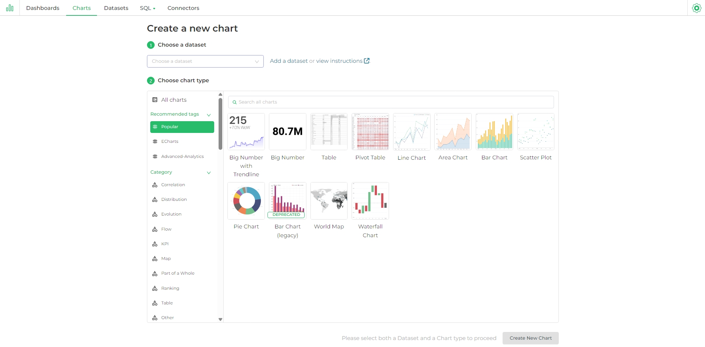Choose Big Number with Trendline thumbnail

246,131
